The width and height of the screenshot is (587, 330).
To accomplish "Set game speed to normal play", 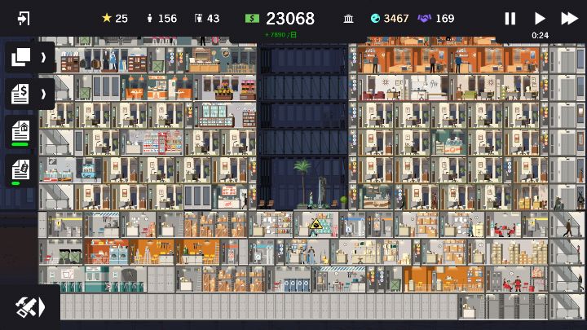I will (x=539, y=18).
